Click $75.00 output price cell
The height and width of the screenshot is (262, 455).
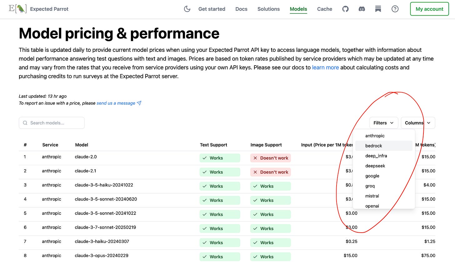click(428, 255)
